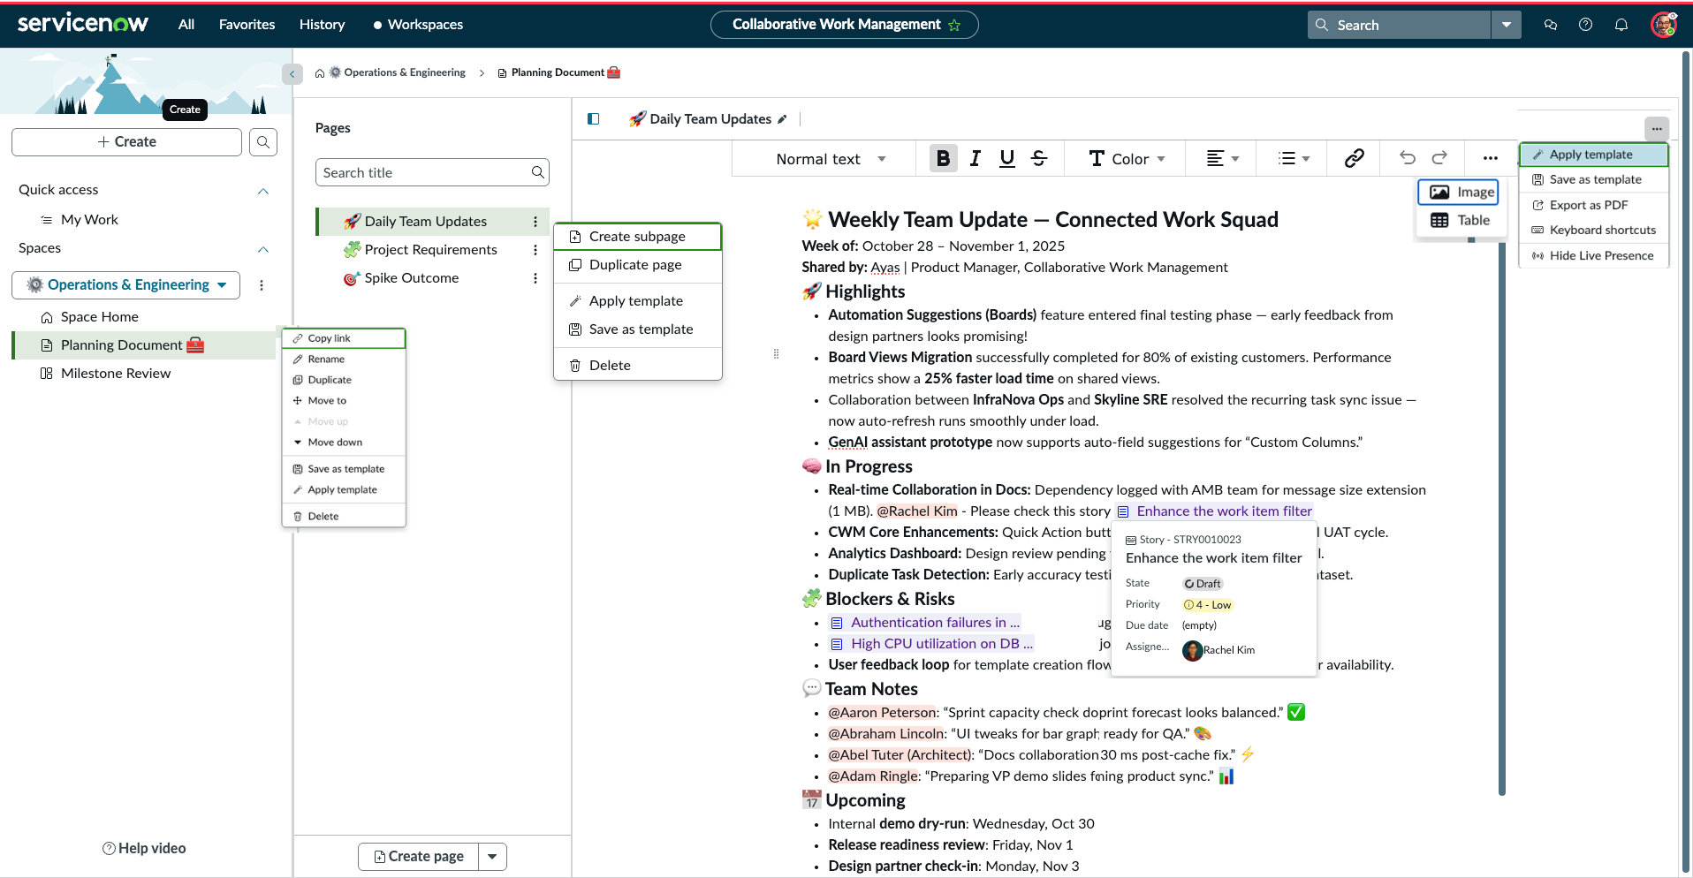
Task: Open the text Color dropdown
Action: pos(1127,159)
